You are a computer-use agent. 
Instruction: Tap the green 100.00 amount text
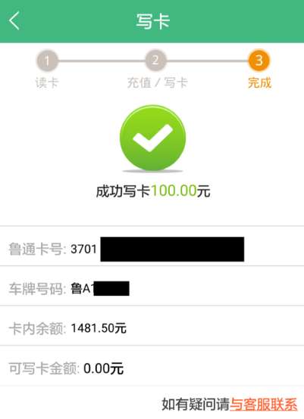click(174, 191)
